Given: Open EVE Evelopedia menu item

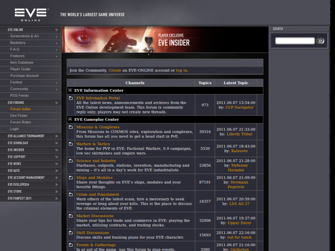Looking at the screenshot, I should (x=31, y=184).
